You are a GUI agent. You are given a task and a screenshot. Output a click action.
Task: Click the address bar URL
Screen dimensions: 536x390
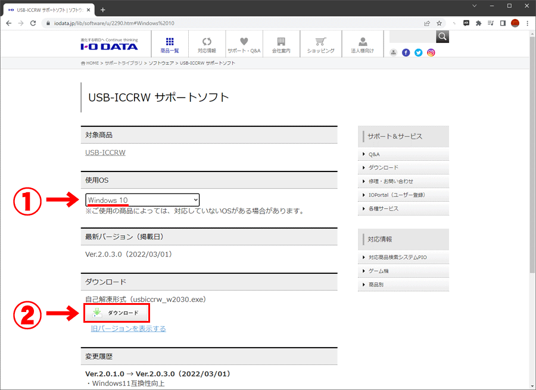[x=114, y=23]
